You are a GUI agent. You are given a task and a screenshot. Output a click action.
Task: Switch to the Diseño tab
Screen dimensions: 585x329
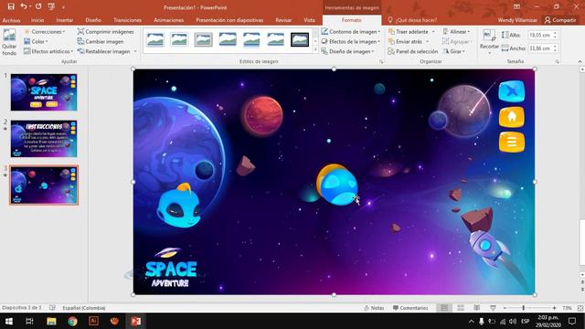[x=93, y=20]
